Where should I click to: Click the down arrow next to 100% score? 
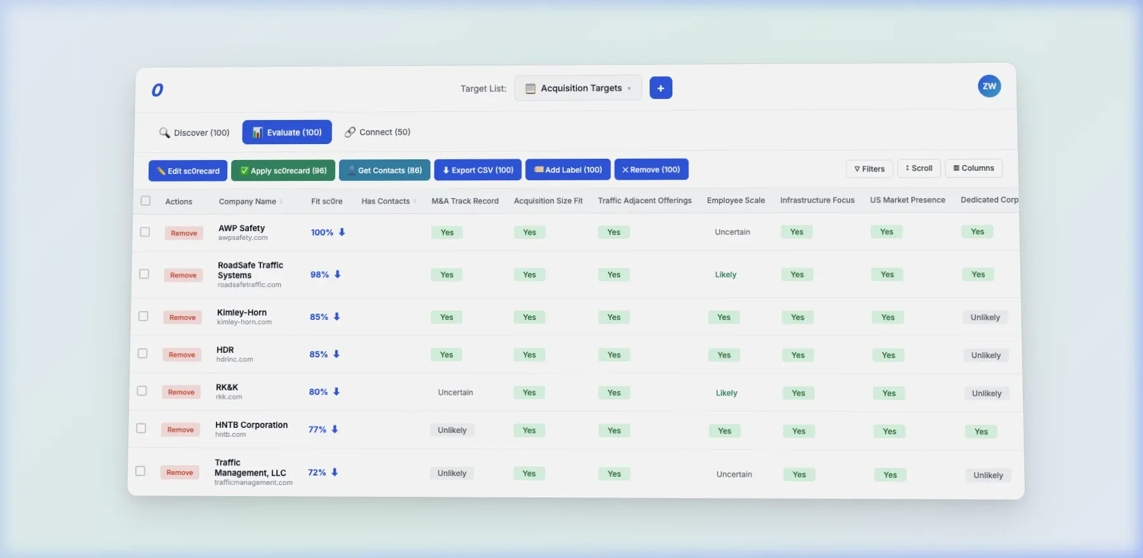tap(342, 232)
